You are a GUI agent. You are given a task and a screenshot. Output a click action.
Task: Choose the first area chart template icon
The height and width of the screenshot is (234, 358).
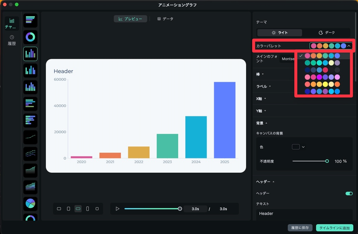[x=31, y=170]
